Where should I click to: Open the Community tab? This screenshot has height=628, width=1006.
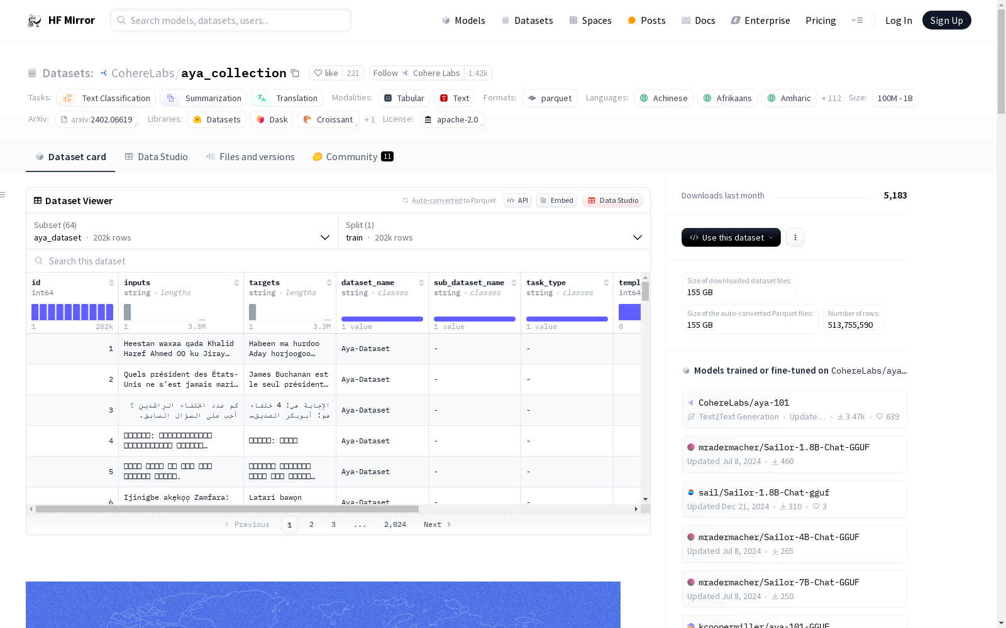(x=353, y=156)
